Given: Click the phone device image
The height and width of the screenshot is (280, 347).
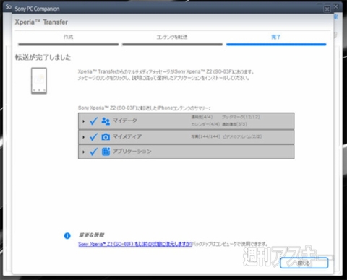Looking at the screenshot, I should (x=39, y=81).
